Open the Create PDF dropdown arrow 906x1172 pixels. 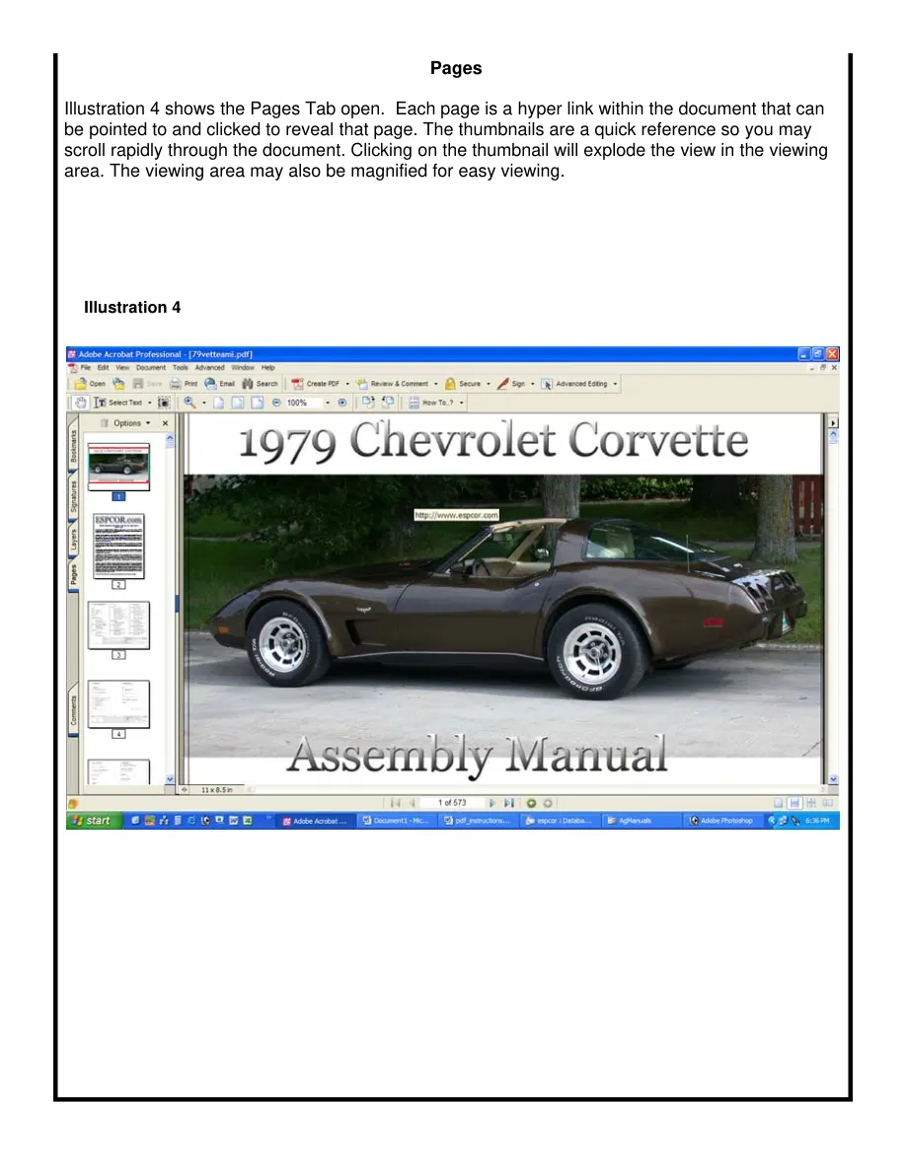pyautogui.click(x=346, y=384)
